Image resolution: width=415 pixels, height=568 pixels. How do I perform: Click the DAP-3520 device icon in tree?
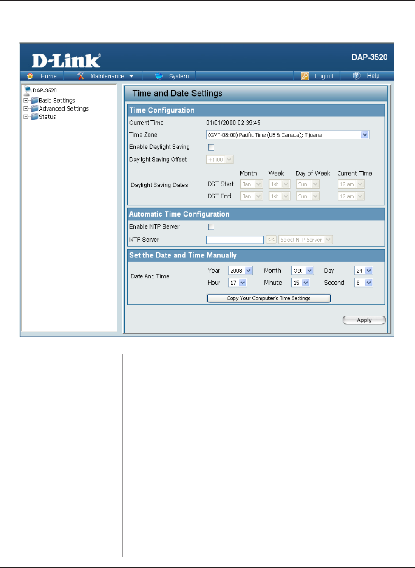coord(28,90)
